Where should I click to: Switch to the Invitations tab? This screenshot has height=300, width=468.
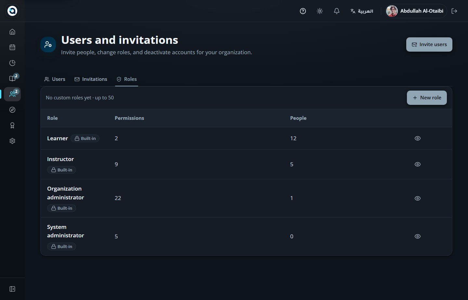coord(91,79)
